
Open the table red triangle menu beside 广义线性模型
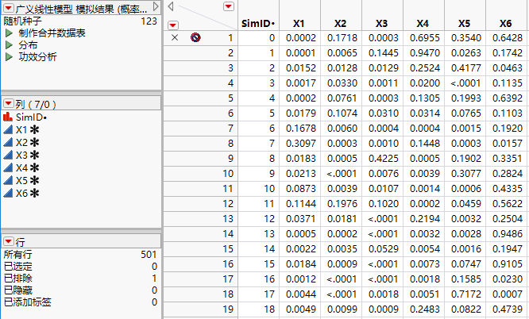[x=9, y=7]
